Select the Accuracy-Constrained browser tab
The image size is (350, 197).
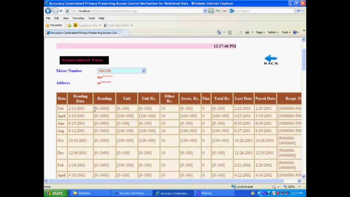[x=83, y=33]
